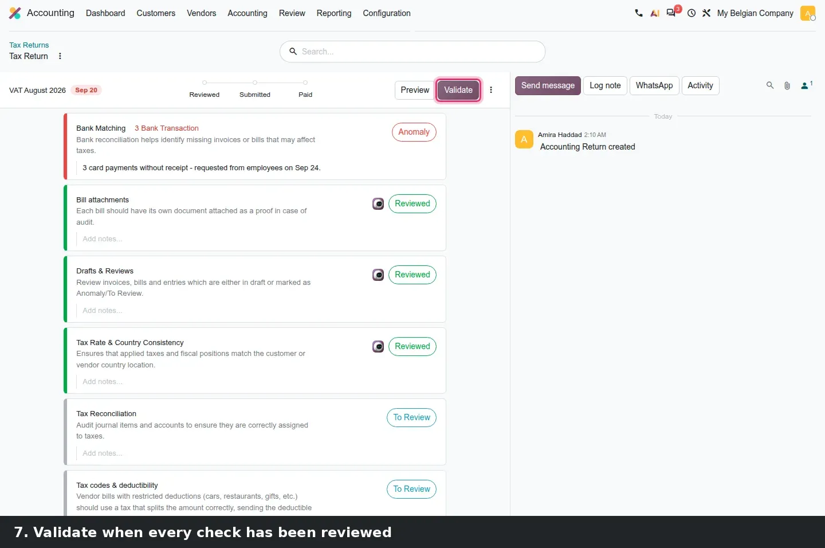Viewport: 825px width, 548px height.
Task: Click the Accounting Return created message
Action: tap(588, 147)
